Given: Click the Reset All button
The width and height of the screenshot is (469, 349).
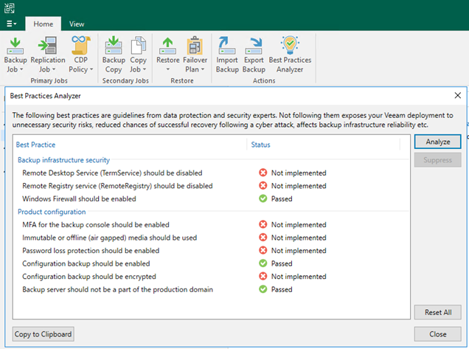Looking at the screenshot, I should [x=438, y=312].
